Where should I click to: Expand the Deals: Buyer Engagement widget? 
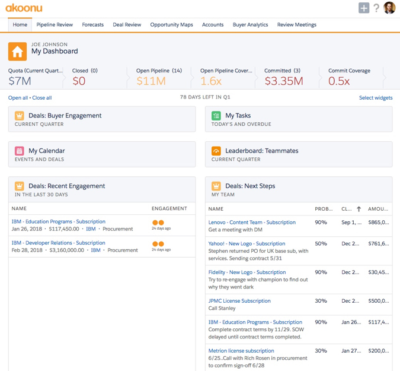click(102, 119)
